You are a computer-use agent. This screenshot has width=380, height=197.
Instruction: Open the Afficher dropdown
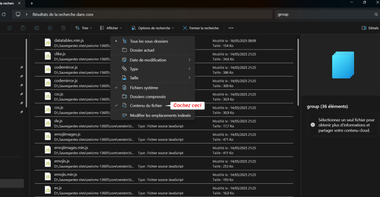coord(111,28)
